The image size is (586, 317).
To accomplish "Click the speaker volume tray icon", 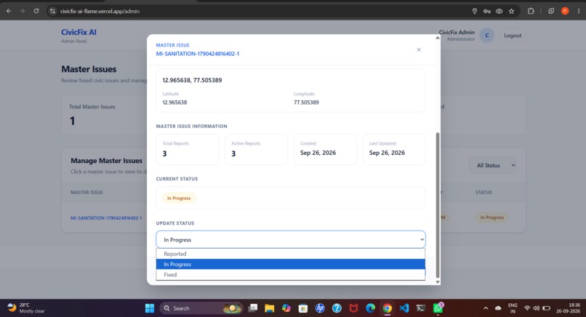I will [537, 308].
